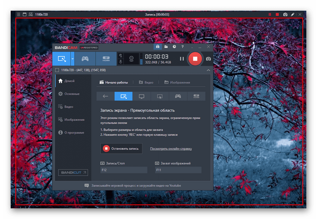
Task: Switch to Начало работы tab
Action: click(114, 82)
